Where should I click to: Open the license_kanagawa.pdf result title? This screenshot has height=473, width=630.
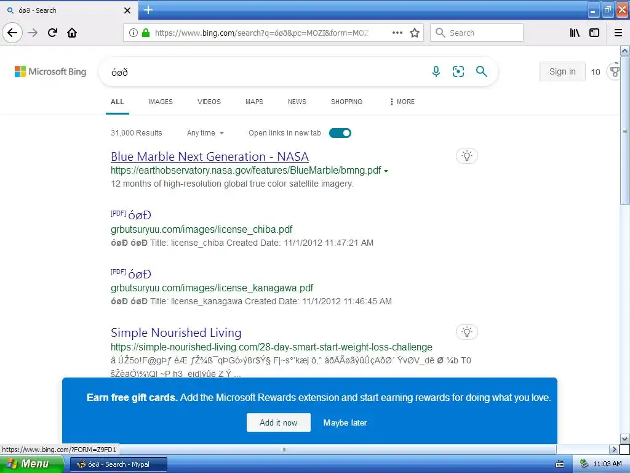click(140, 274)
